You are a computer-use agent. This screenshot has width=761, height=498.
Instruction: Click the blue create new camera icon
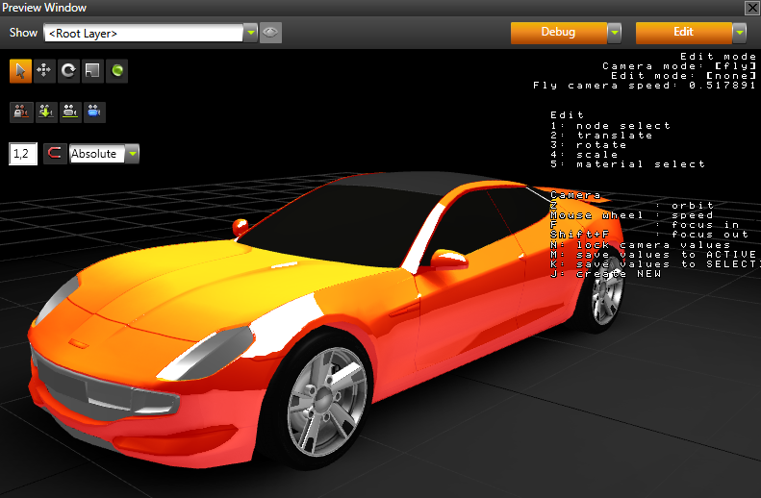[93, 112]
